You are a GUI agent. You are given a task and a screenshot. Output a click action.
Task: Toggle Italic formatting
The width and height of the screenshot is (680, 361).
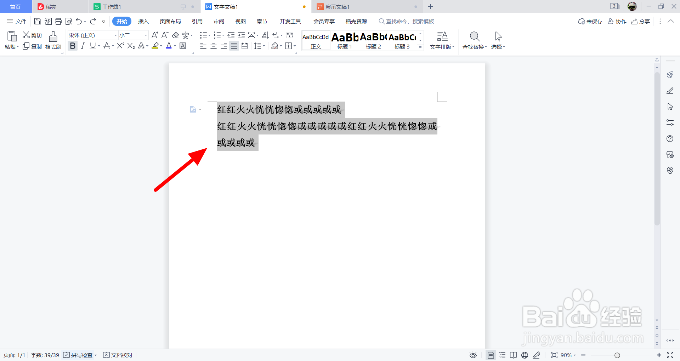click(83, 46)
